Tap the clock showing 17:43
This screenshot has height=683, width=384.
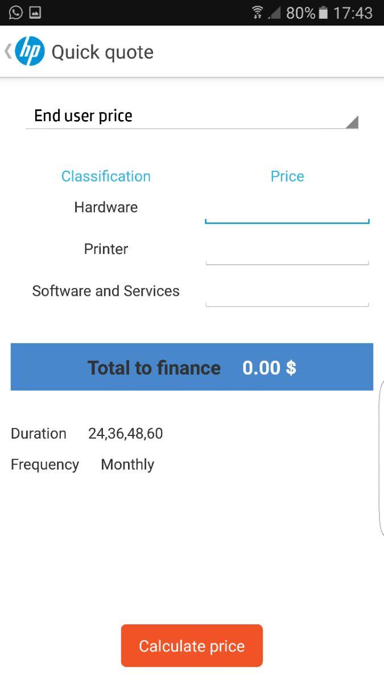353,13
